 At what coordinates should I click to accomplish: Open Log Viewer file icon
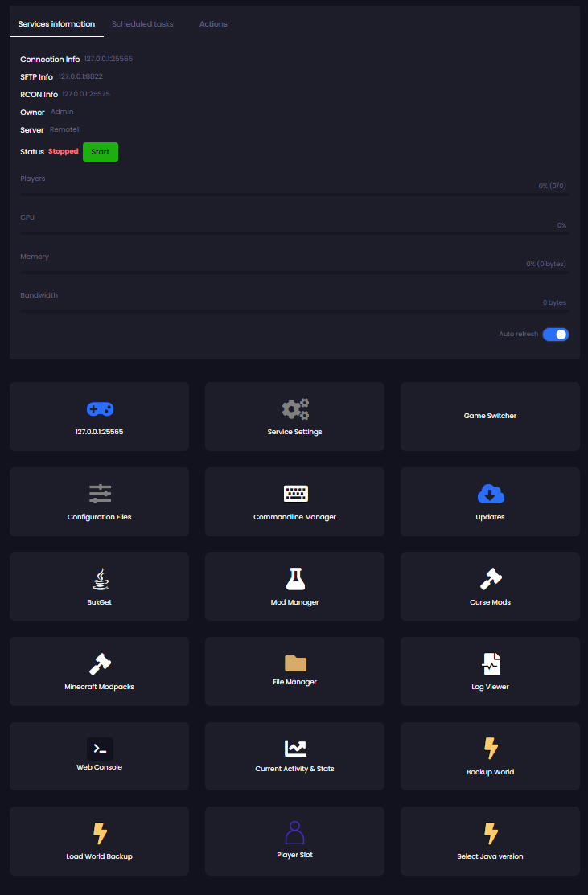[x=490, y=664]
